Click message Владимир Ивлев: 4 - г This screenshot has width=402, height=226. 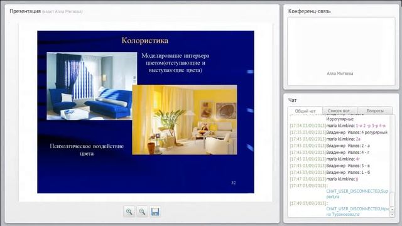click(329, 153)
